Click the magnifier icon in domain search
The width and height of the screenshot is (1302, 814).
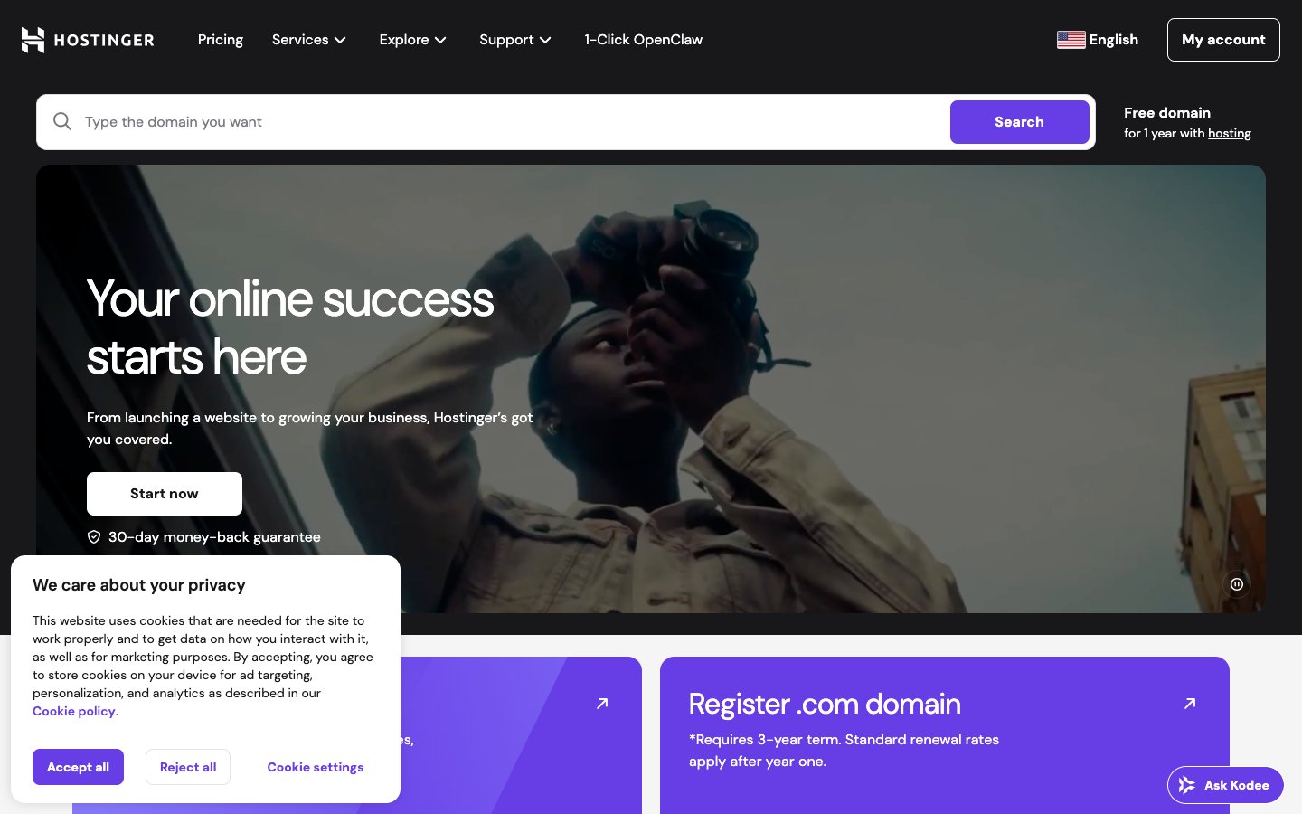[62, 121]
